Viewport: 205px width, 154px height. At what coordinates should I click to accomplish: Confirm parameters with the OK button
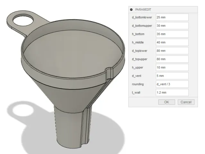[x=167, y=102]
